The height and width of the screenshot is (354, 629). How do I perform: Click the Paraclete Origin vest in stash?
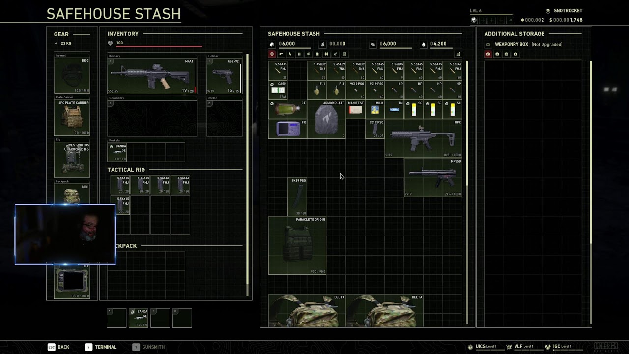point(297,245)
